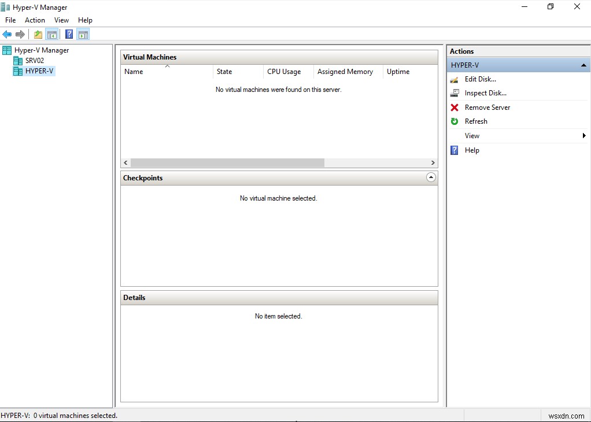Click the HYPER-V header in Actions pane
The width and height of the screenshot is (591, 422).
tap(519, 65)
